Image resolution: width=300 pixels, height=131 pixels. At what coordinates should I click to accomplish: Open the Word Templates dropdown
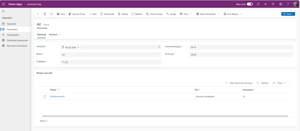click(x=219, y=14)
